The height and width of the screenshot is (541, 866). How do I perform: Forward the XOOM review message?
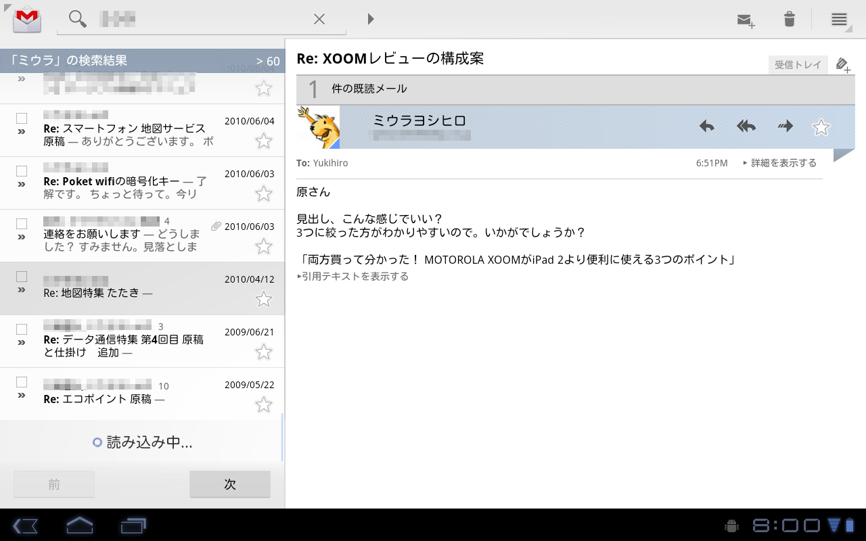pos(785,126)
